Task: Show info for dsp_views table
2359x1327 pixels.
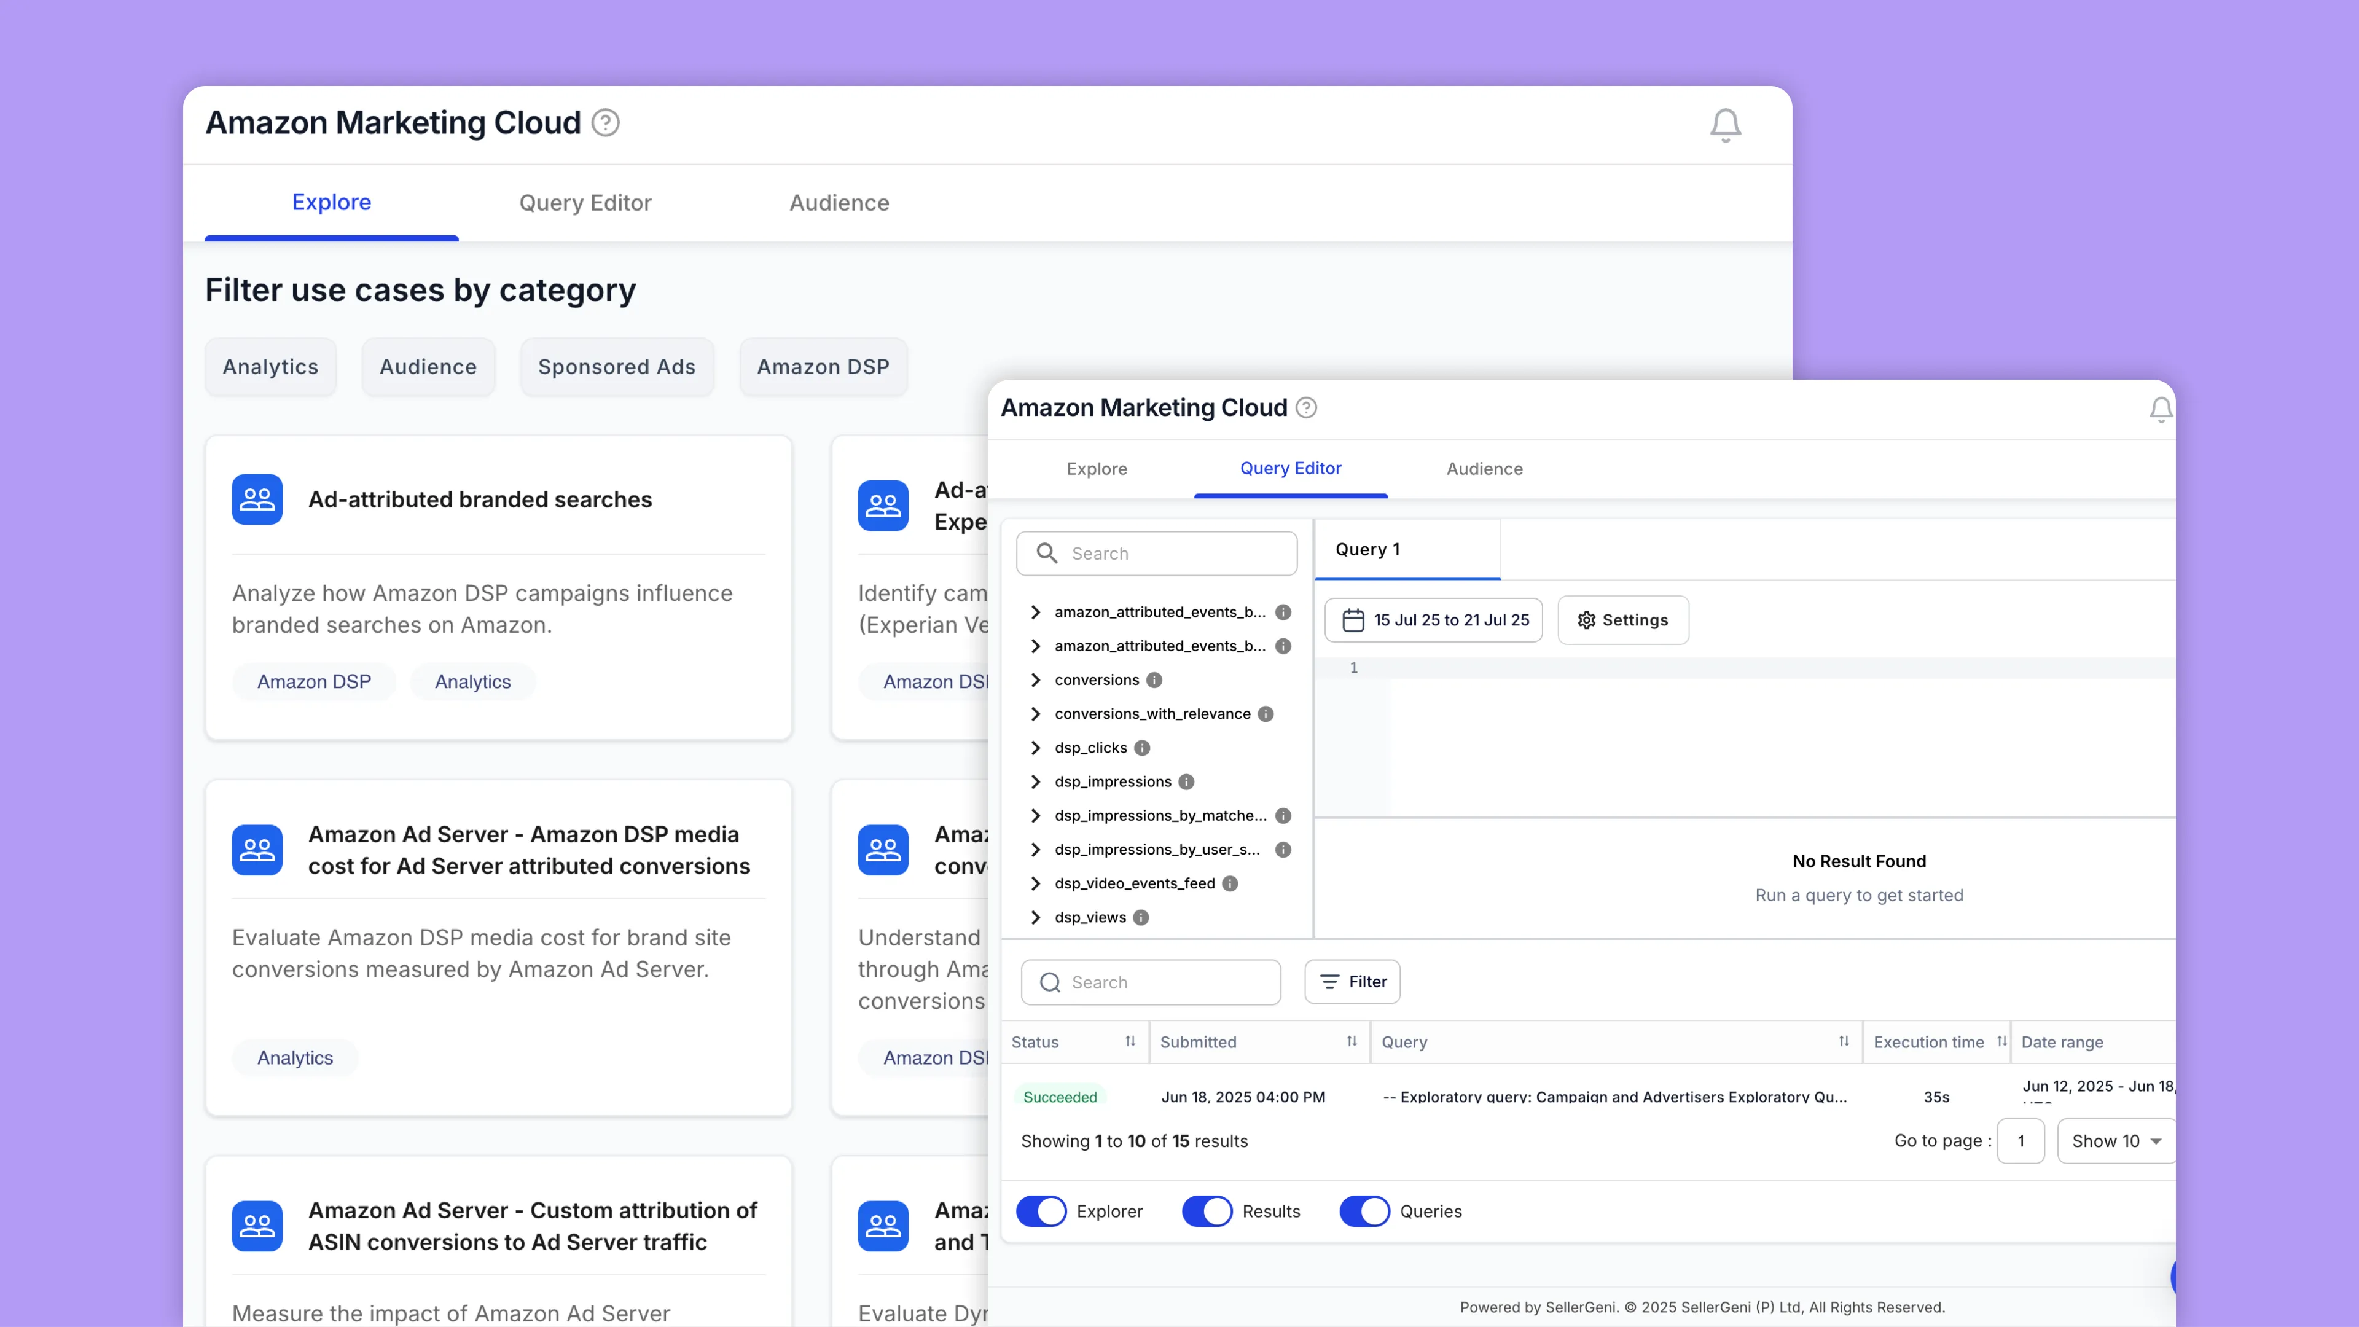Action: [x=1141, y=917]
